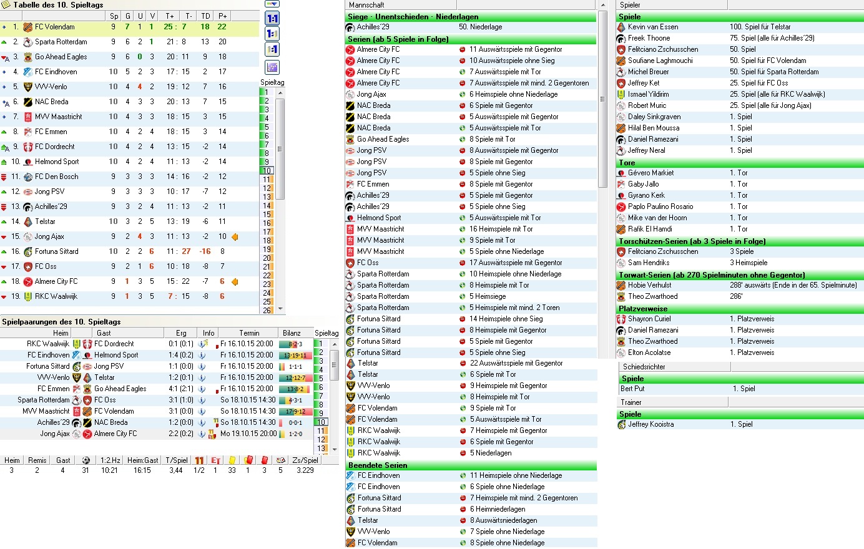The width and height of the screenshot is (864, 549).
Task: Open the small dropdown above the 1:1 buttons
Action: click(x=272, y=4)
